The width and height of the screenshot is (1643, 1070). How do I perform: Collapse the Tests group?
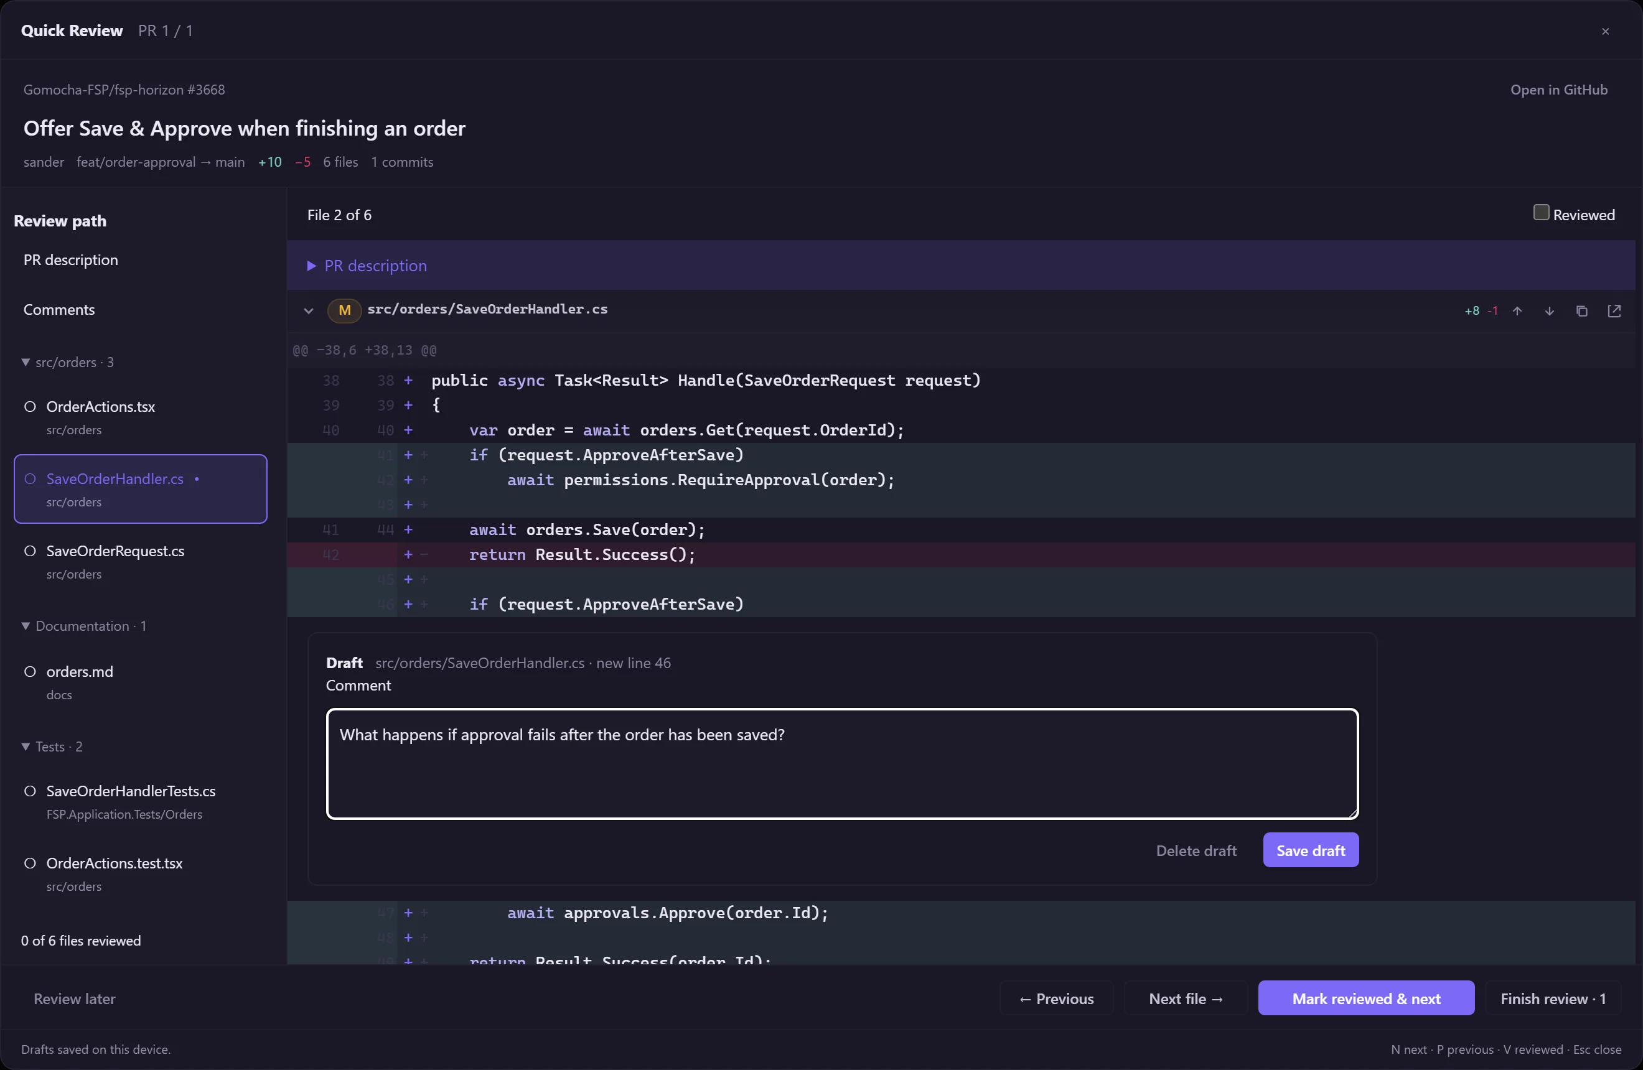click(26, 747)
